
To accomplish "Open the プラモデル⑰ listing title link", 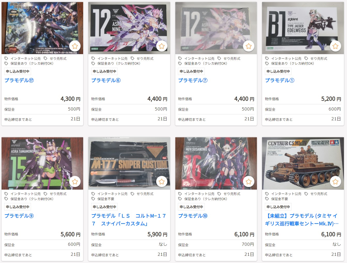I will [19, 80].
